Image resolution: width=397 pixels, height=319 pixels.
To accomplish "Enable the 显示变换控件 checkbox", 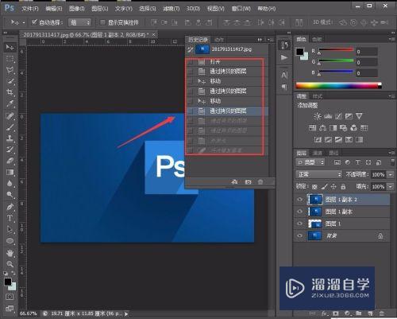I will point(102,22).
